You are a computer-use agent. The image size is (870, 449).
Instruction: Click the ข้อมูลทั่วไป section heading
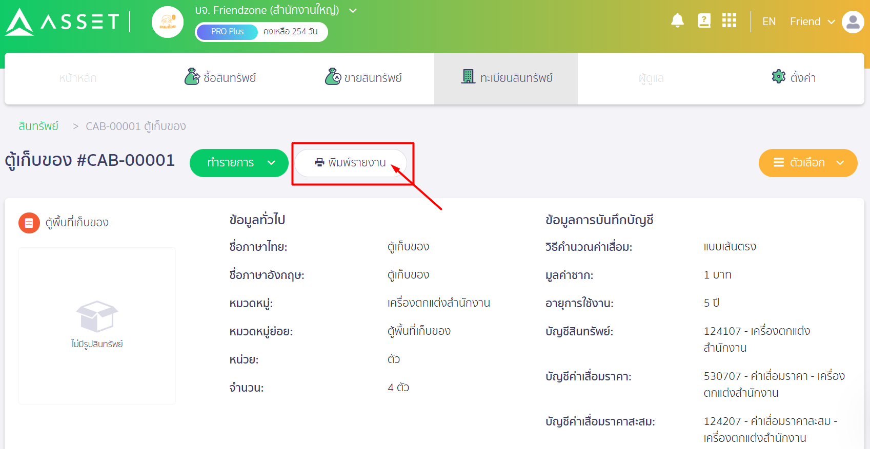pos(257,220)
